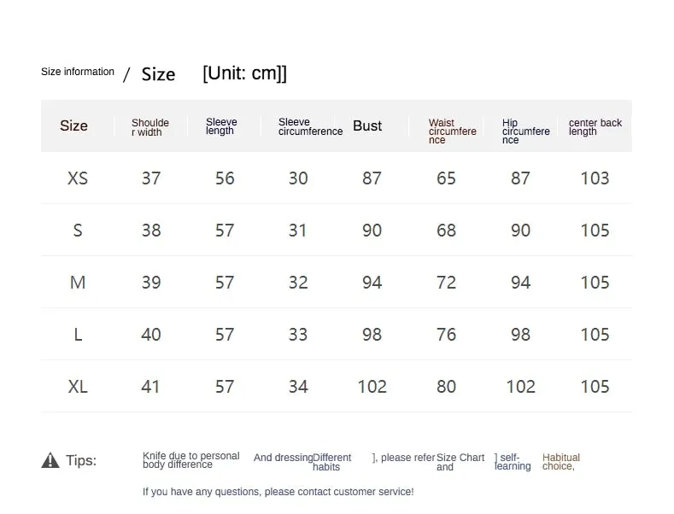Viewport: 674px width, 514px height.
Task: Click the Sleeve circumference column header
Action: [310, 126]
